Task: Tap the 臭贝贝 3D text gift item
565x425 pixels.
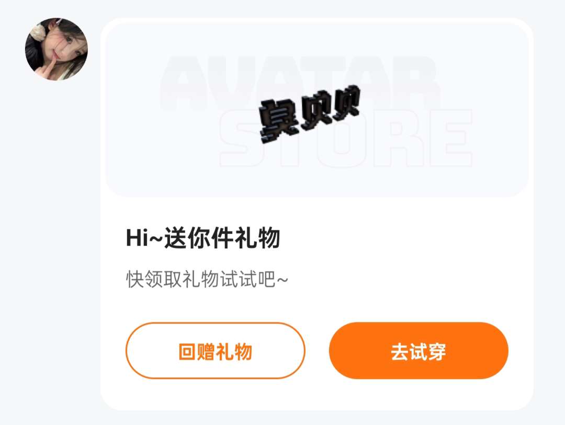Action: click(310, 113)
